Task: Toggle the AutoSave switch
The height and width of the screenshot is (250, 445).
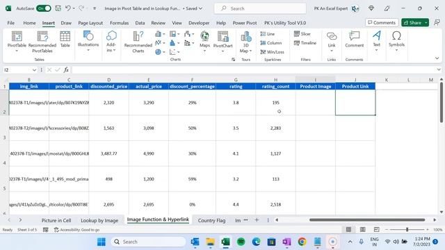Action: (x=44, y=8)
